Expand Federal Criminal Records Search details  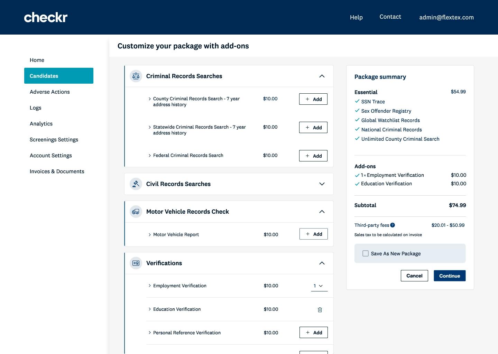tap(150, 156)
